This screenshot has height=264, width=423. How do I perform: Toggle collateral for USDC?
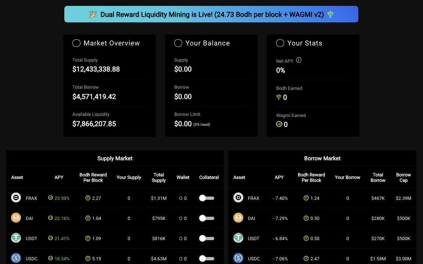pos(207,258)
